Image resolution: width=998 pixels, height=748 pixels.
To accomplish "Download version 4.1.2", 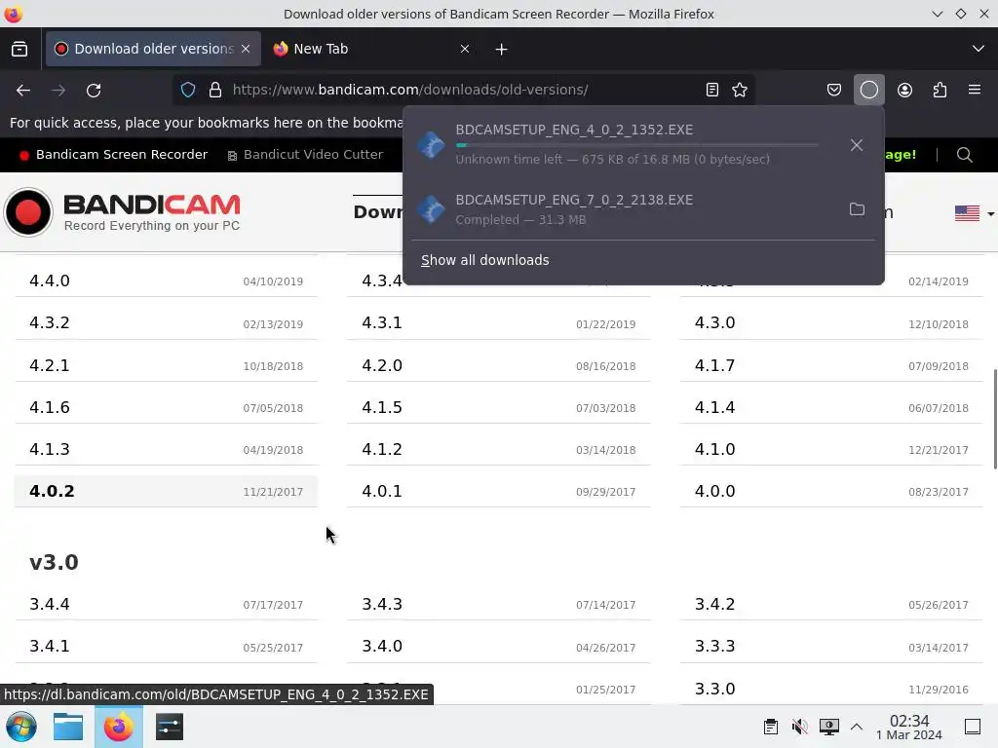I will point(498,450).
